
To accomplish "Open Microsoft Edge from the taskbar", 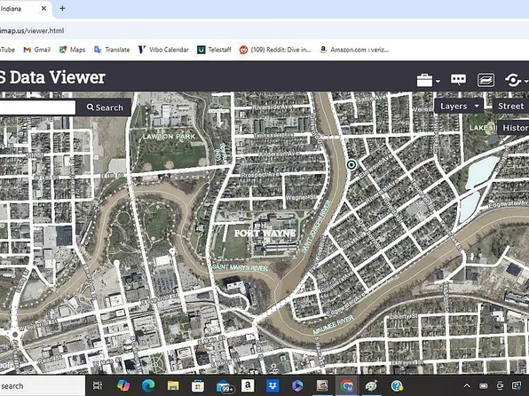I will click(148, 385).
